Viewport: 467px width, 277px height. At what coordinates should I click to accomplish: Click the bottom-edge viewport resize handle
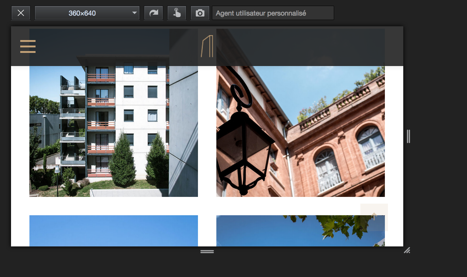pyautogui.click(x=207, y=252)
